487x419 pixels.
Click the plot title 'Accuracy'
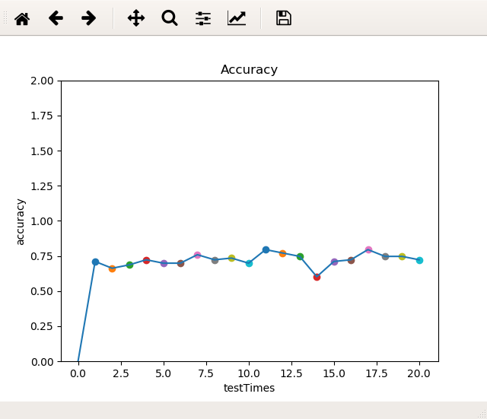(x=249, y=69)
